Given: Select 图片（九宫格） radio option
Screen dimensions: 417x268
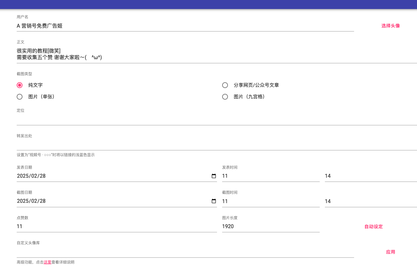Looking at the screenshot, I should click(225, 97).
